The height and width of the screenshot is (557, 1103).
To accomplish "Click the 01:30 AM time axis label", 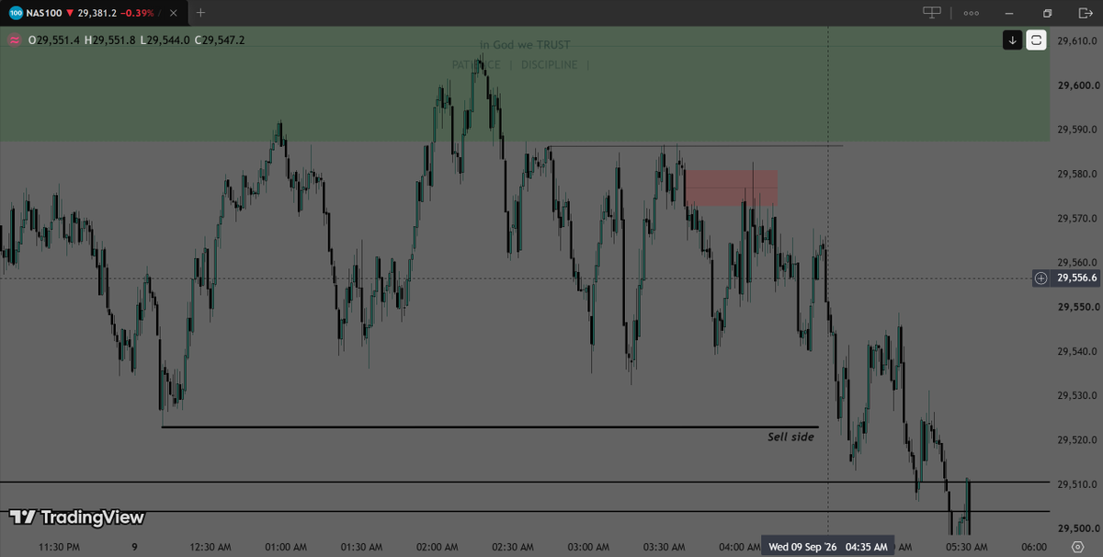I will coord(361,547).
